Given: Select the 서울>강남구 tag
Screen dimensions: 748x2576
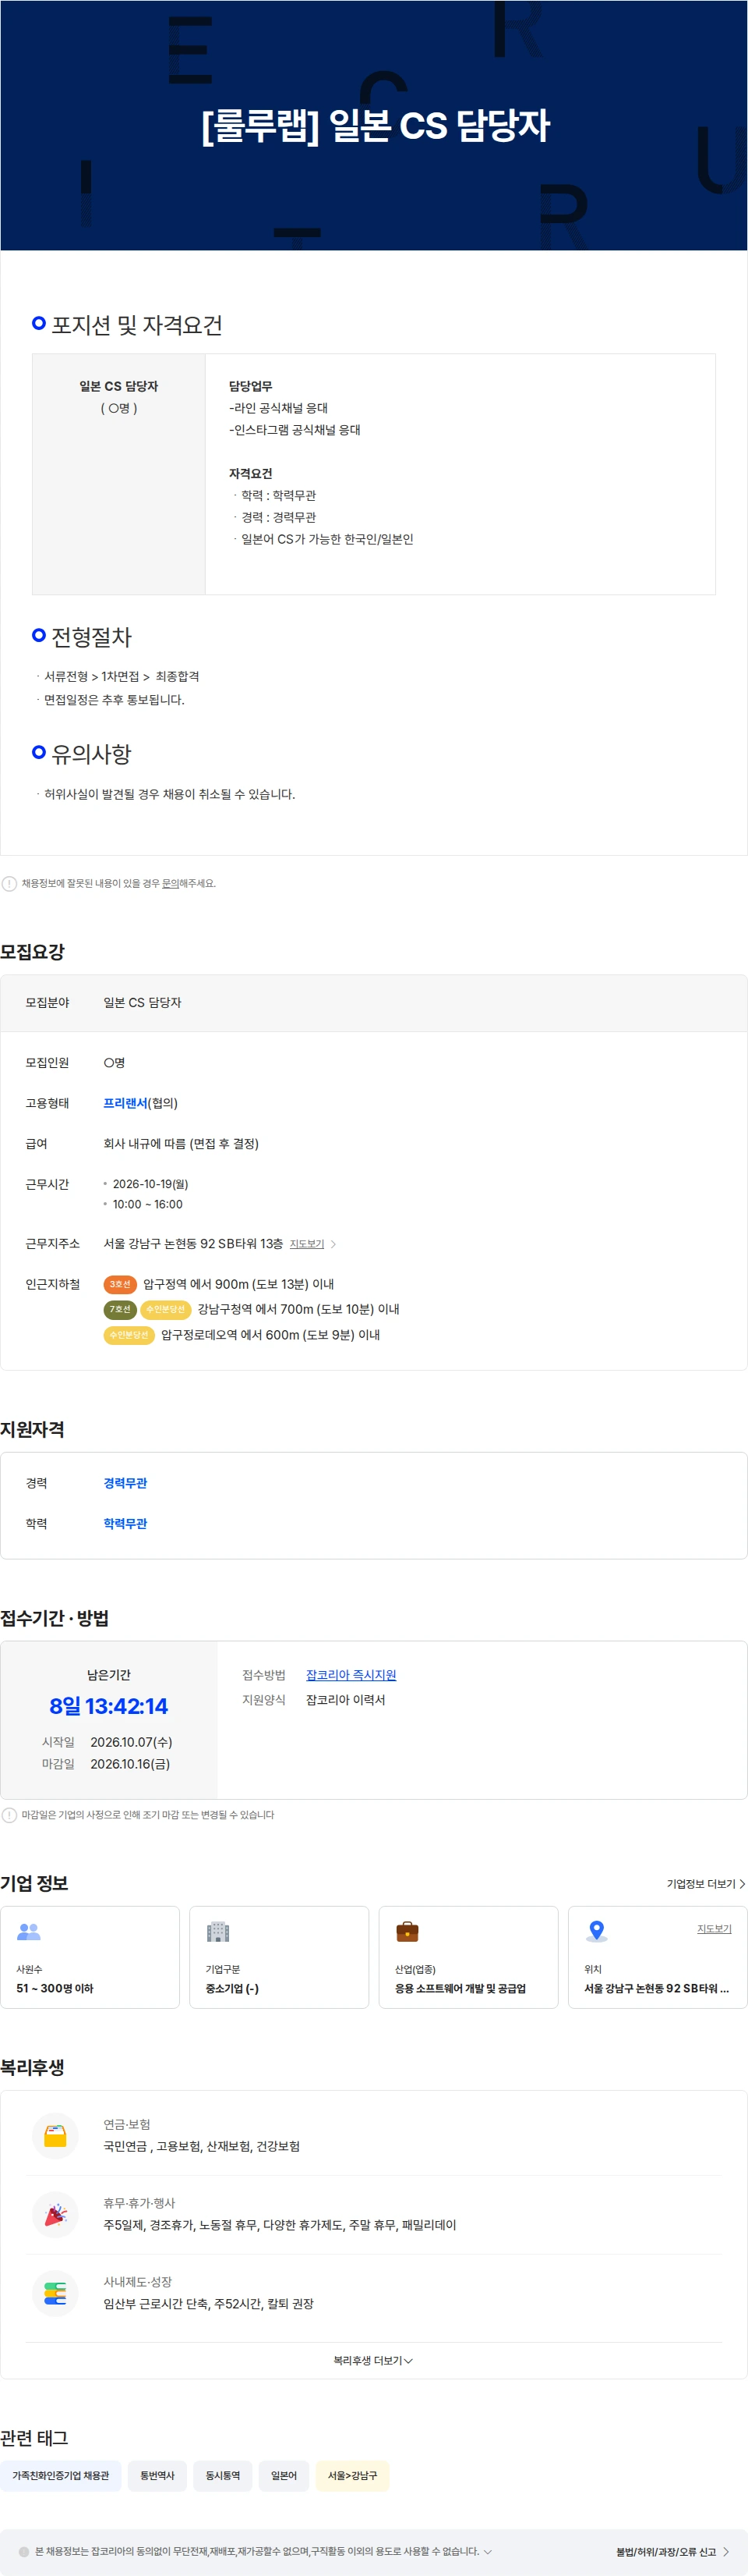Looking at the screenshot, I should coord(352,2475).
